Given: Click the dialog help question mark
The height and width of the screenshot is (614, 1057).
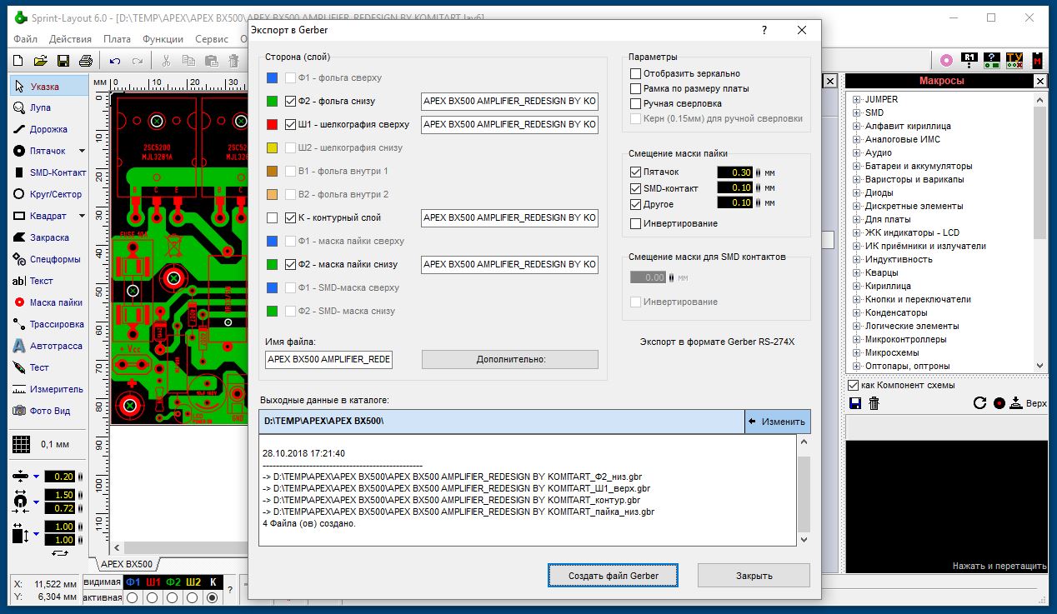Looking at the screenshot, I should (764, 30).
